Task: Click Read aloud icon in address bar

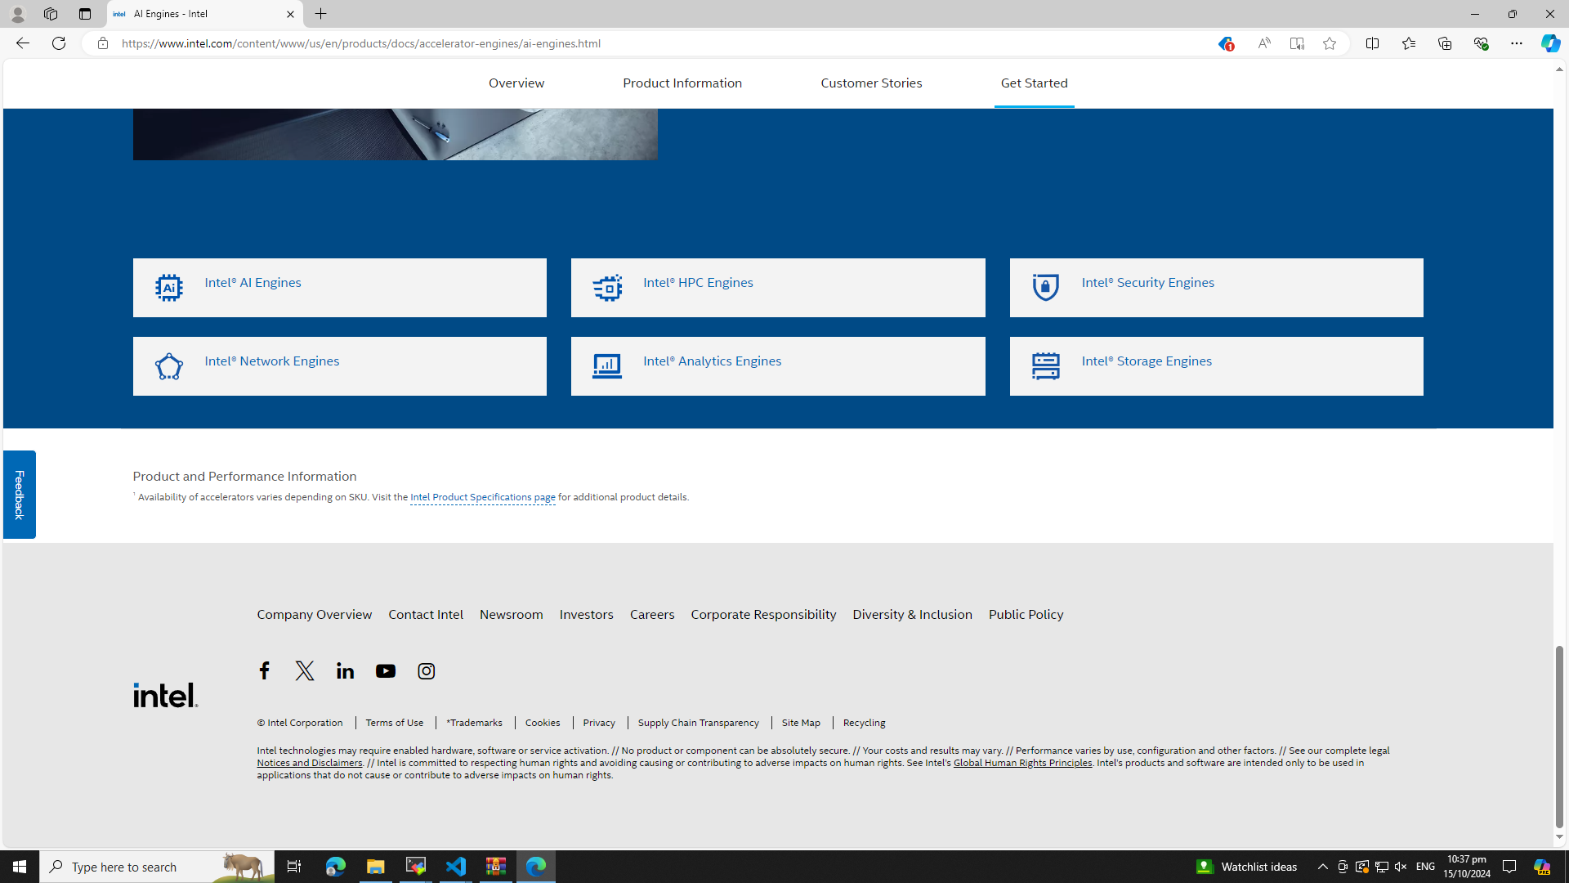Action: click(x=1263, y=43)
